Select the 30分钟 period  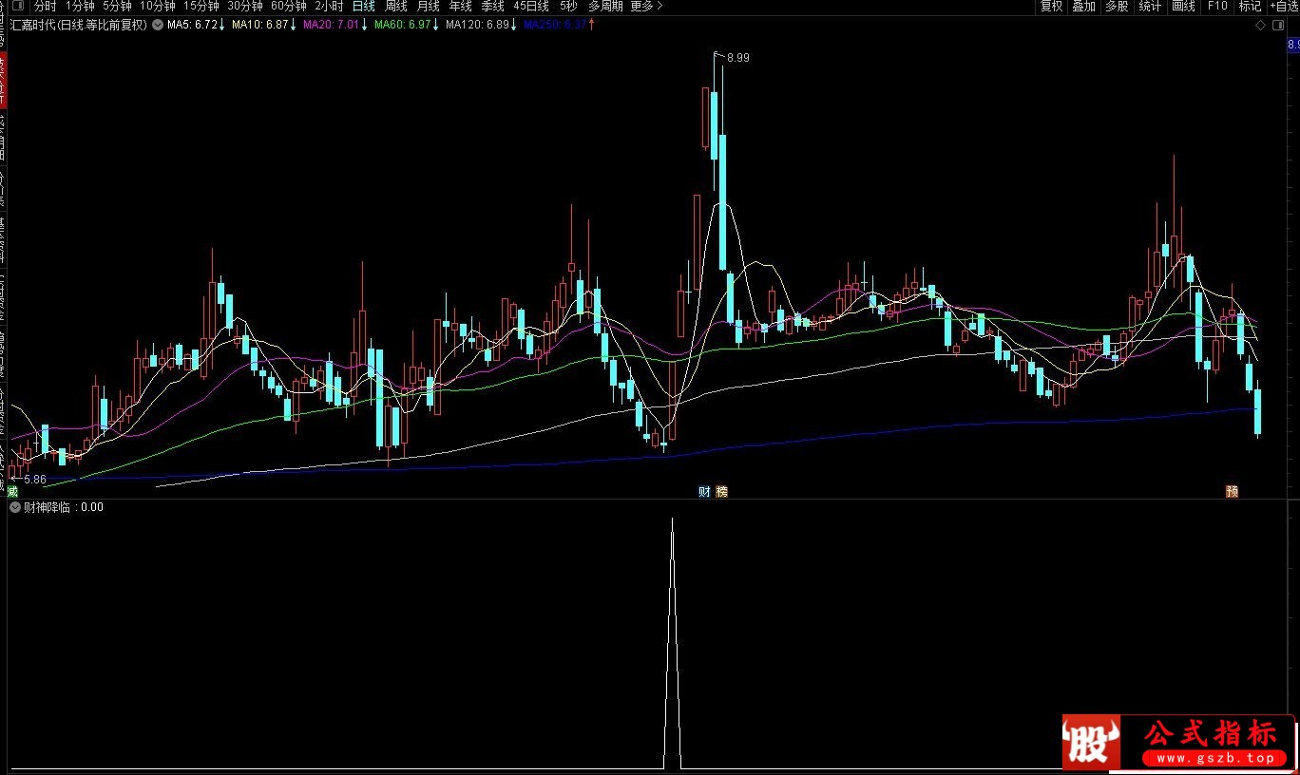point(245,6)
